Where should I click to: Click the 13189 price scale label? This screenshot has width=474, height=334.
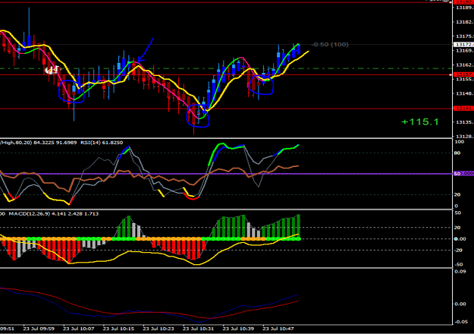(x=465, y=8)
